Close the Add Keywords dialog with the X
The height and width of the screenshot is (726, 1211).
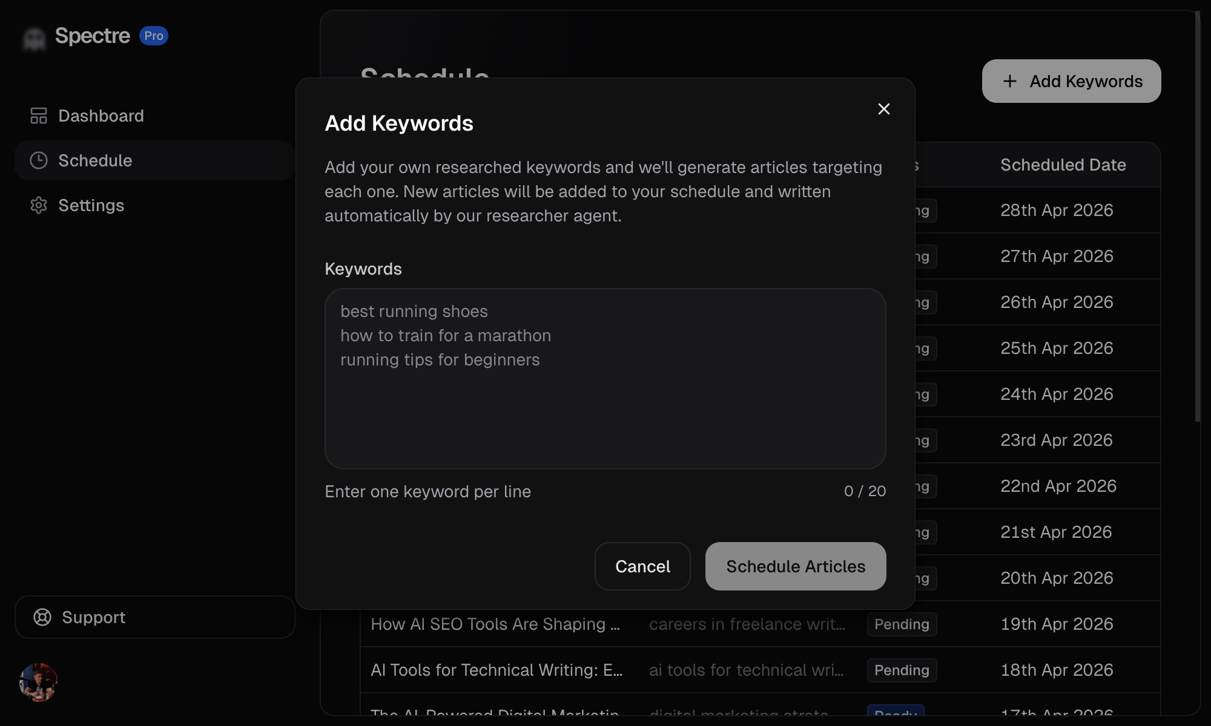point(883,109)
